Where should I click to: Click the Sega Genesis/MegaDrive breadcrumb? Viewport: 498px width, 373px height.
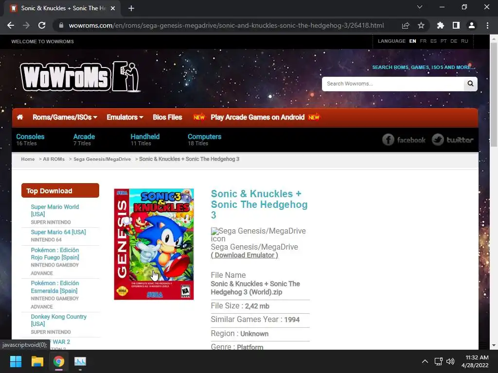coord(102,159)
